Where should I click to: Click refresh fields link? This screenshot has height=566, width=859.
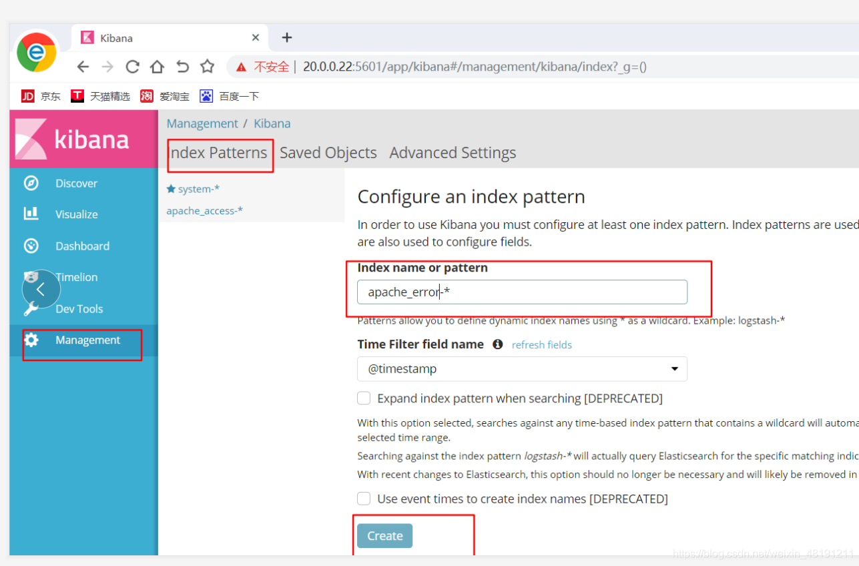[x=542, y=345]
